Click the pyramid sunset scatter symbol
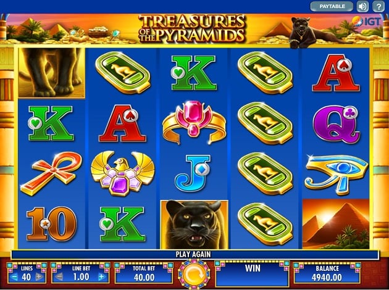Screen dimensions: 389x290 (336, 224)
